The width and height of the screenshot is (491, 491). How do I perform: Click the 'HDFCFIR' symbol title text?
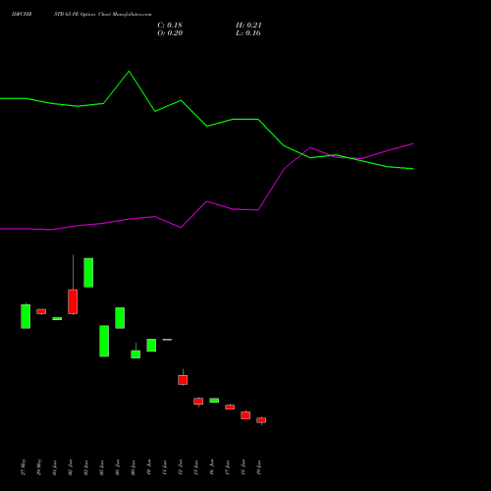click(22, 15)
